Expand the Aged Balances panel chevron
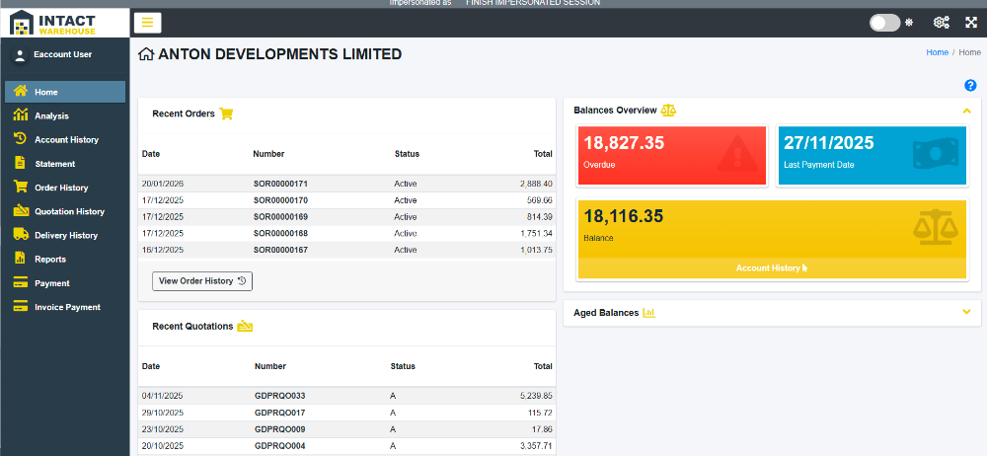Image resolution: width=987 pixels, height=456 pixels. coord(967,312)
